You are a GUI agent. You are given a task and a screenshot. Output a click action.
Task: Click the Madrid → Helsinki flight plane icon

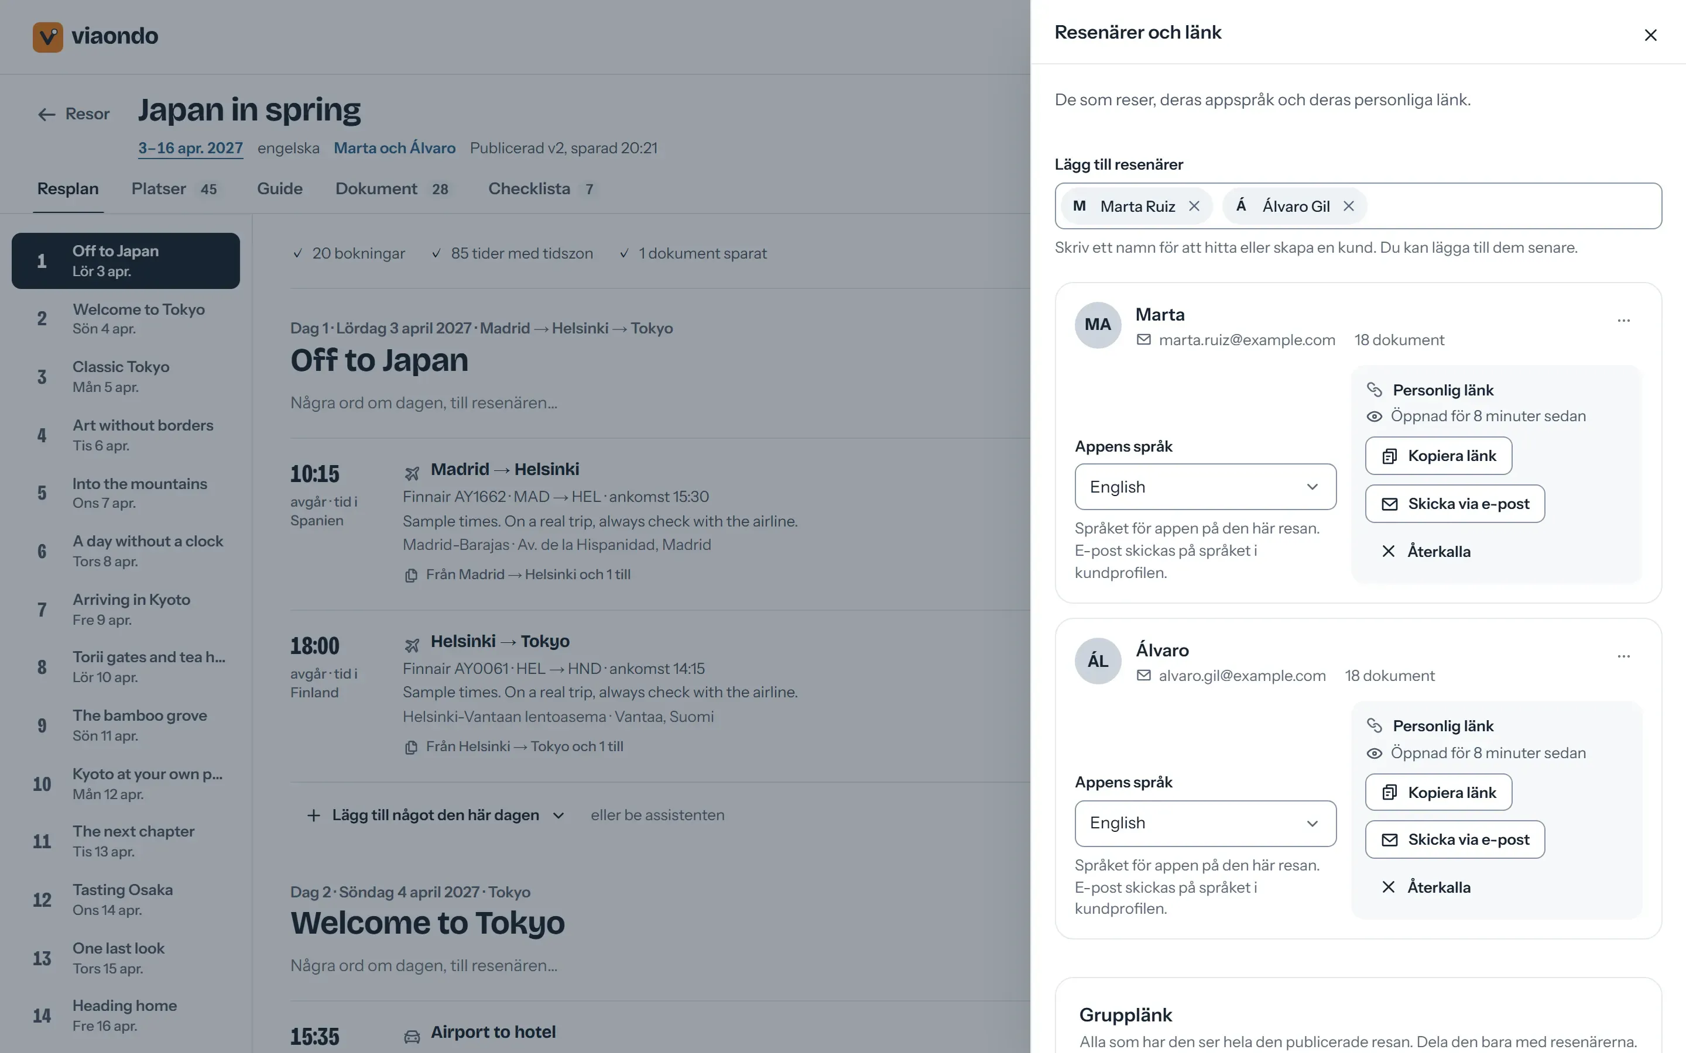412,473
